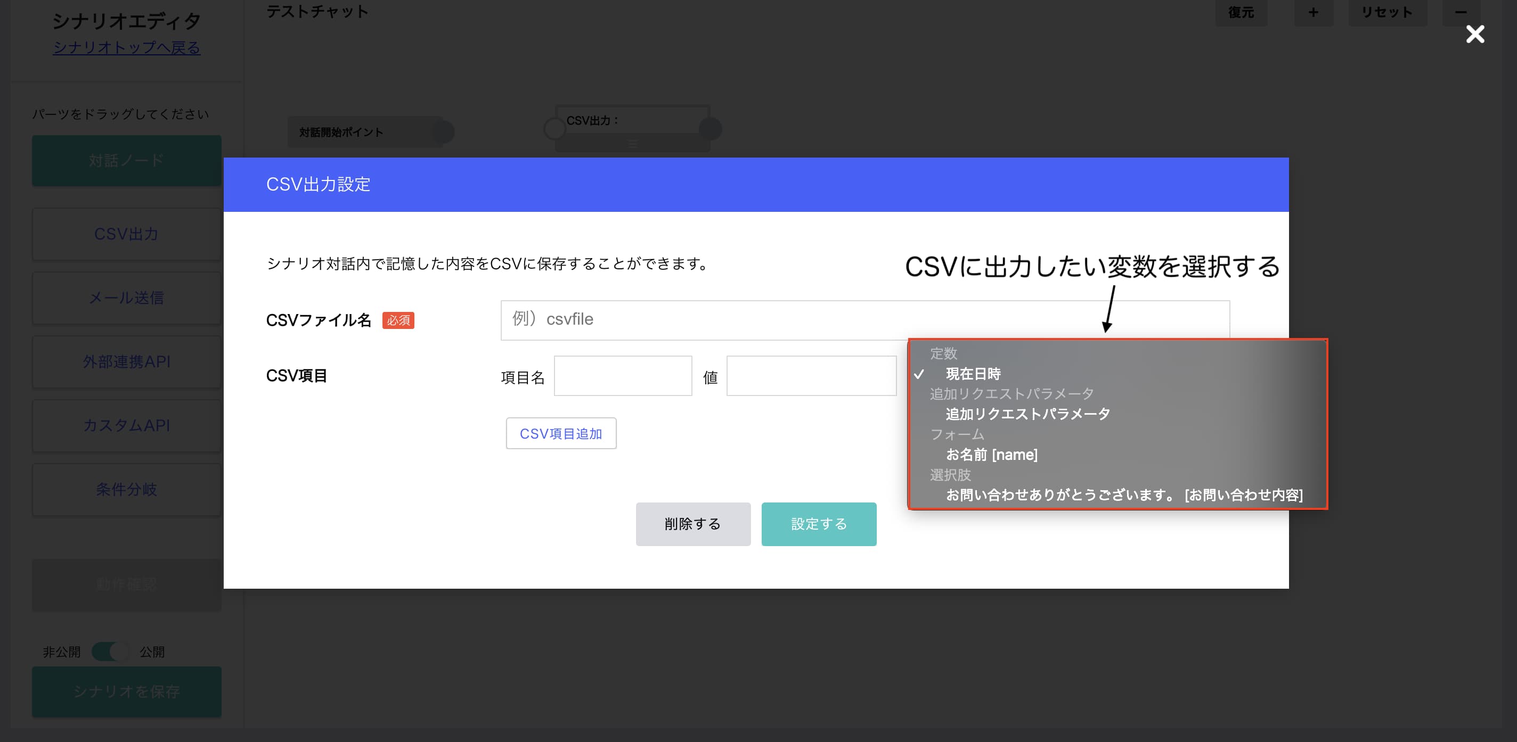1517x742 pixels.
Task: Click the CSV項目追加 button
Action: click(x=561, y=433)
